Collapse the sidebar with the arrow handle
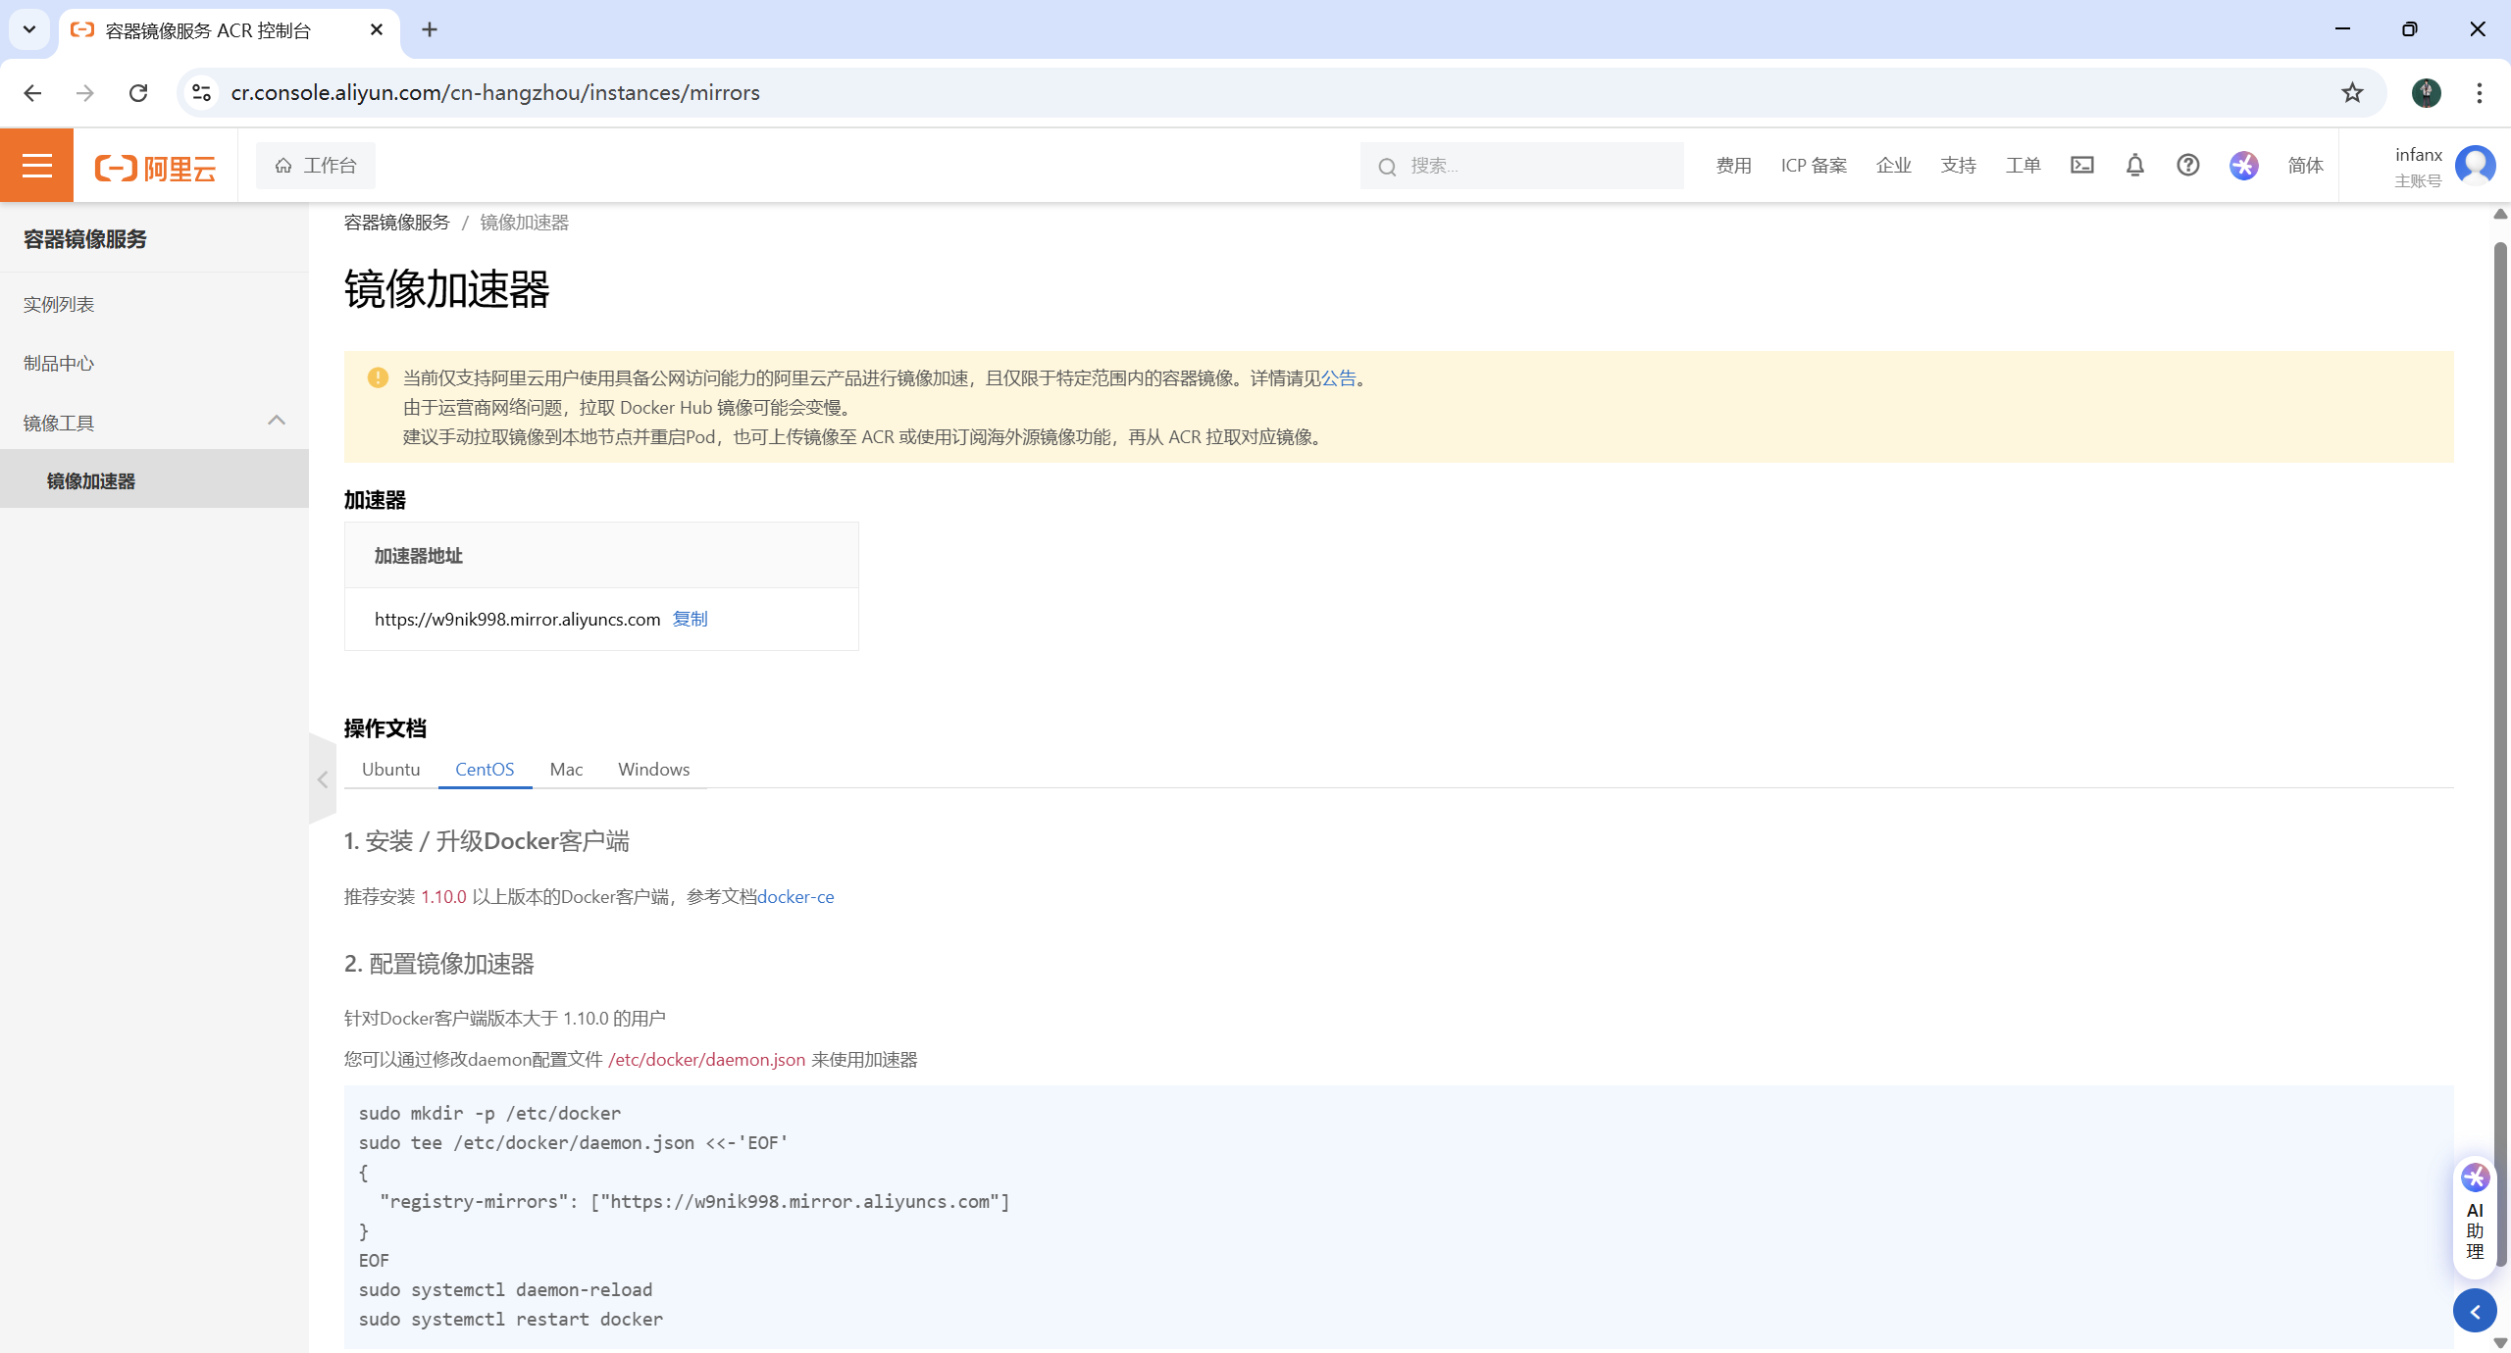 322,779
